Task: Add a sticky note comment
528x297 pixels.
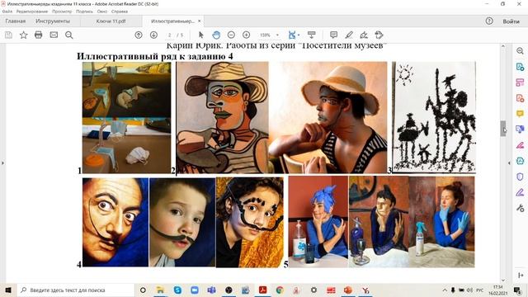Action: point(333,35)
